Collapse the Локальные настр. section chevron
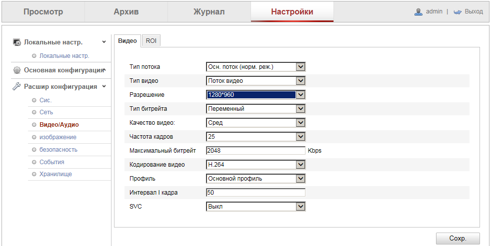The height and width of the screenshot is (246, 491). click(104, 42)
